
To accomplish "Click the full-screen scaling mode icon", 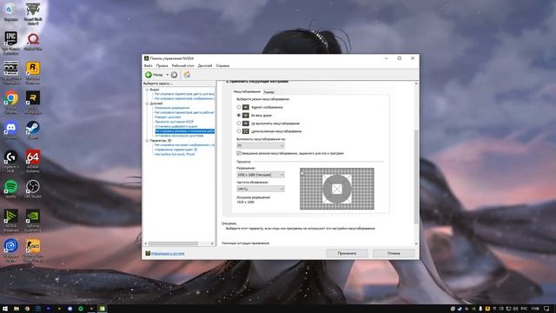I will click(x=246, y=116).
